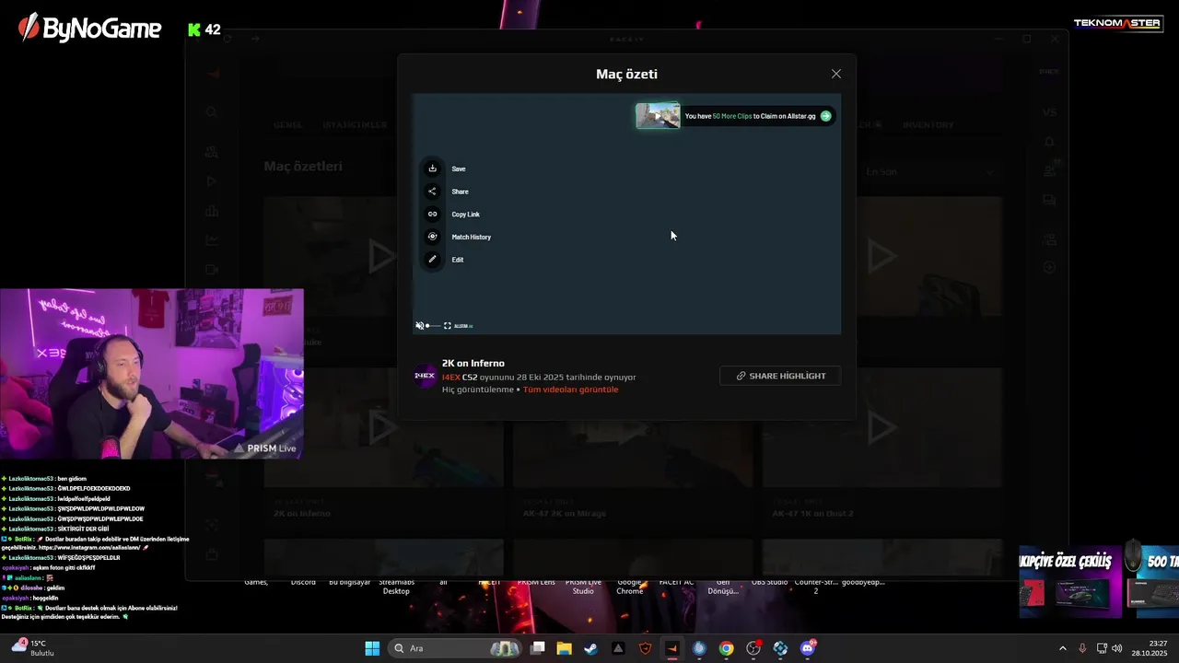
Task: Click the volume speaker tray icon
Action: pos(1117,648)
